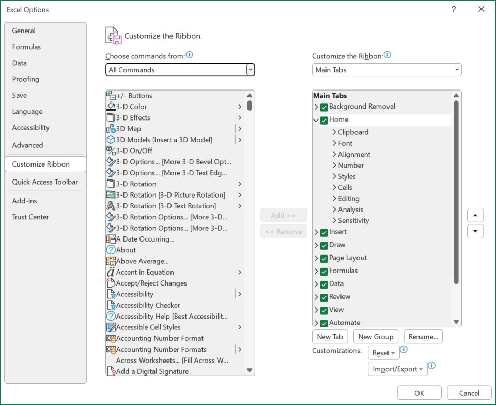
Task: Uncheck the Background Removal checkbox
Action: (323, 107)
